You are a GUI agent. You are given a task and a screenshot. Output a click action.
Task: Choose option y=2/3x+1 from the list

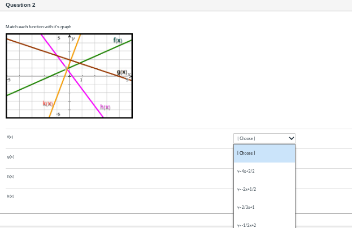[x=264, y=207]
